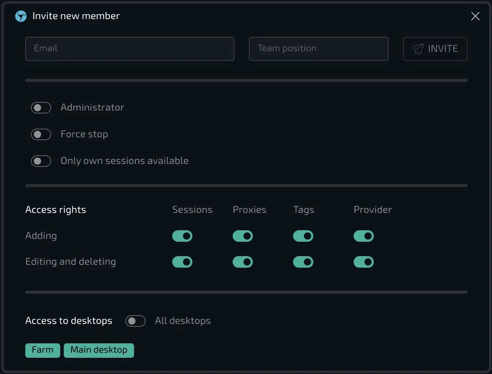The height and width of the screenshot is (374, 492).
Task: Enable the Administrator toggle
Action: 41,108
